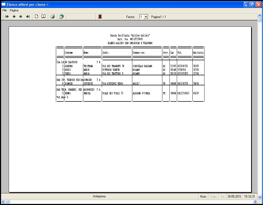The height and width of the screenshot is (205, 263).
Task: Click the 'VERDI' surname in row 3
Action: [x=68, y=73]
